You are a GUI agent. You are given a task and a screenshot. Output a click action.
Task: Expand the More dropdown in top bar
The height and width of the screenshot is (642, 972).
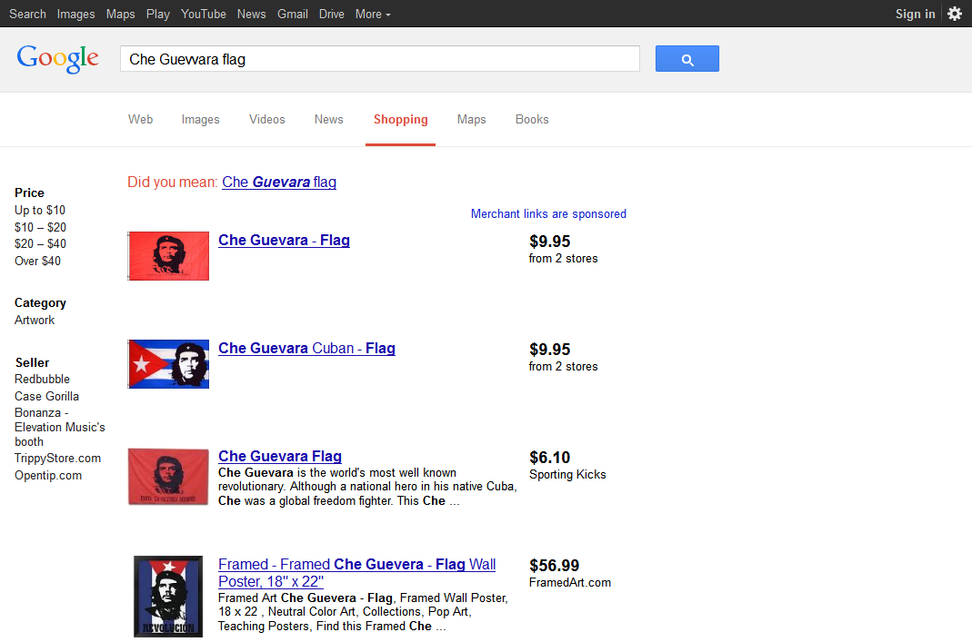[x=373, y=14]
